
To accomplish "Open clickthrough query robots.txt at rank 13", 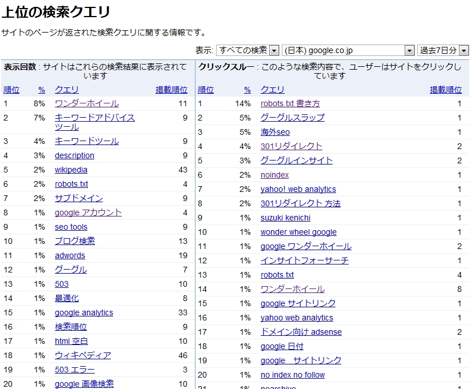I will 277,275.
